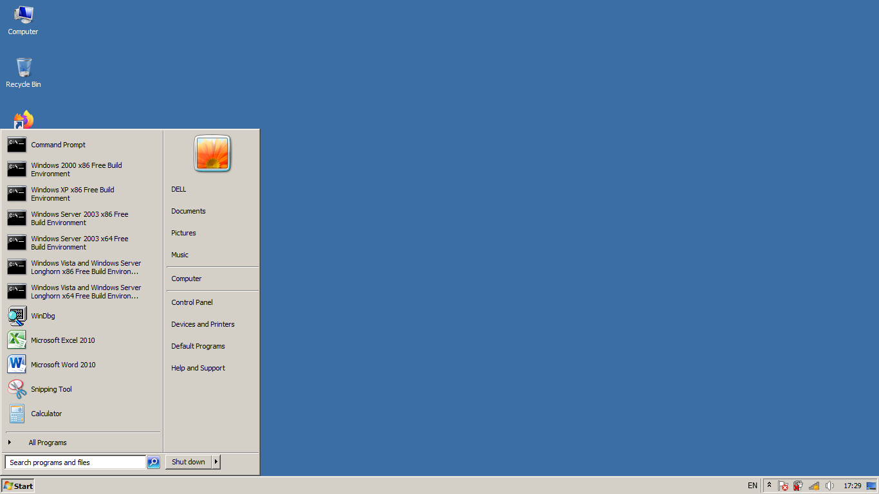Open the arrow menu beside Shut down

tap(216, 462)
